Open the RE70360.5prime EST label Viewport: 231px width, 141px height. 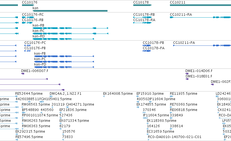183,104
